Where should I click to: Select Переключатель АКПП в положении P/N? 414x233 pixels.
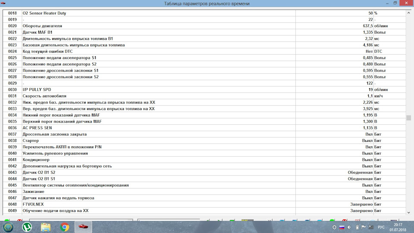pos(204,147)
